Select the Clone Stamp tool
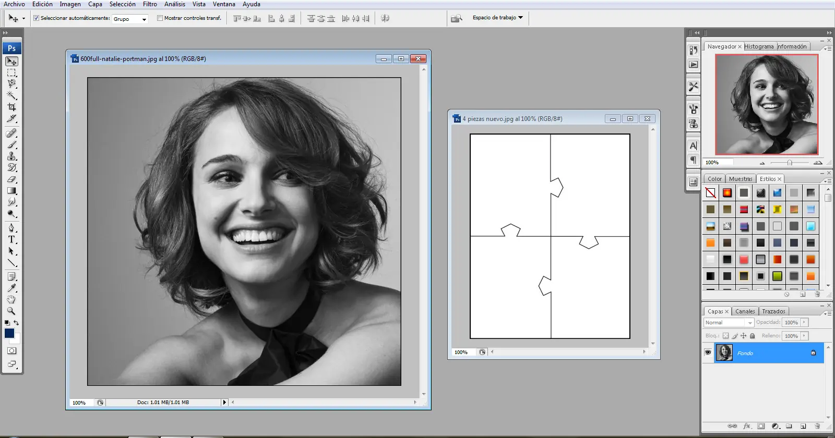 tap(11, 156)
